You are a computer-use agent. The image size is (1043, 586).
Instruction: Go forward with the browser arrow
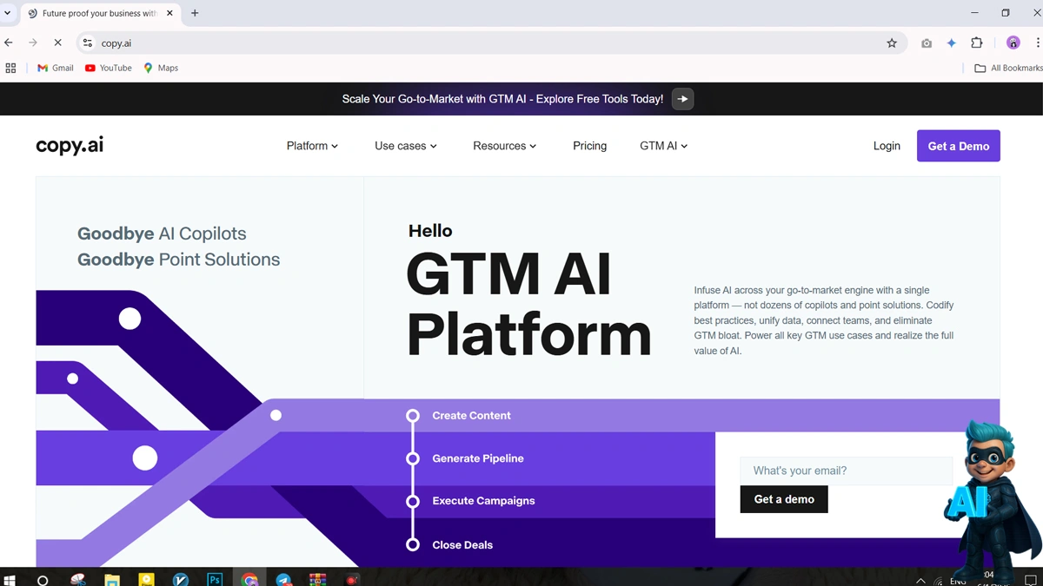[33, 43]
